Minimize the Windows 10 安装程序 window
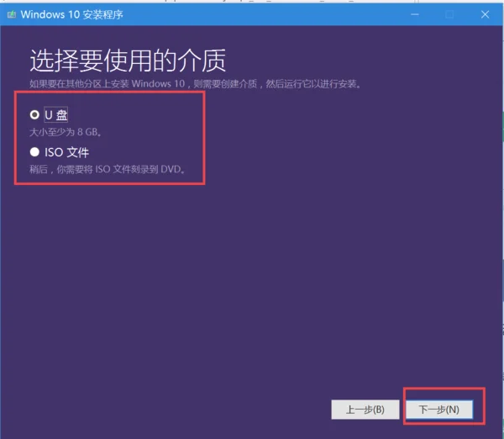 click(415, 14)
